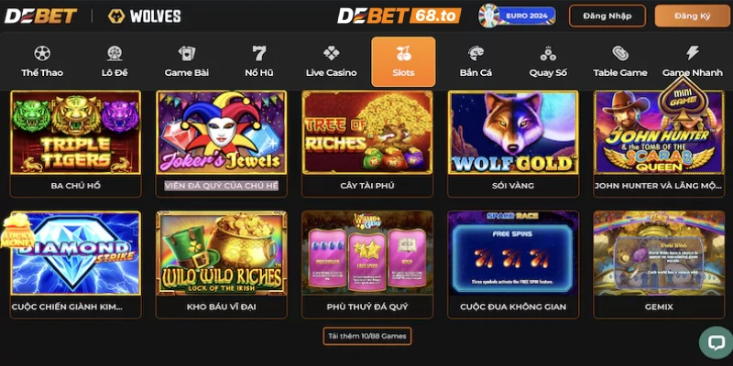Open the Thể Thao football icon
Screen dimensions: 733x366
42,53
